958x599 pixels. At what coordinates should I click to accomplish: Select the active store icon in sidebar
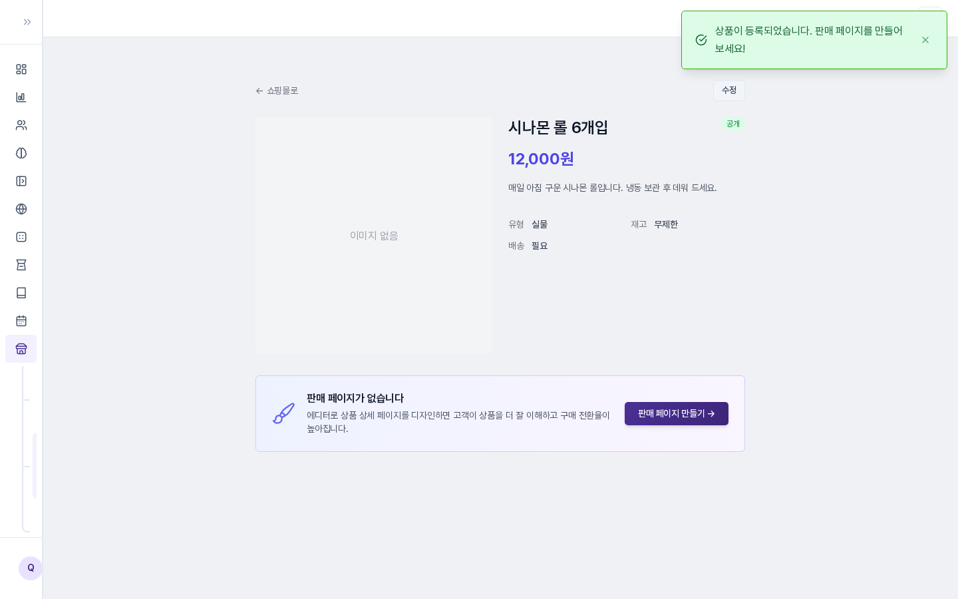pyautogui.click(x=21, y=349)
